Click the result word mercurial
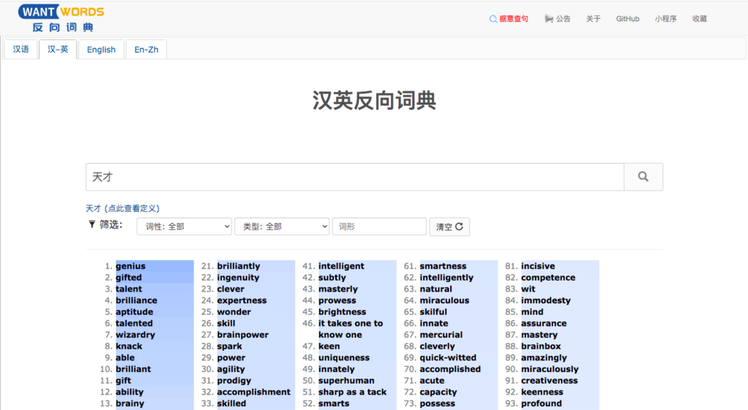This screenshot has height=410, width=748. 440,335
